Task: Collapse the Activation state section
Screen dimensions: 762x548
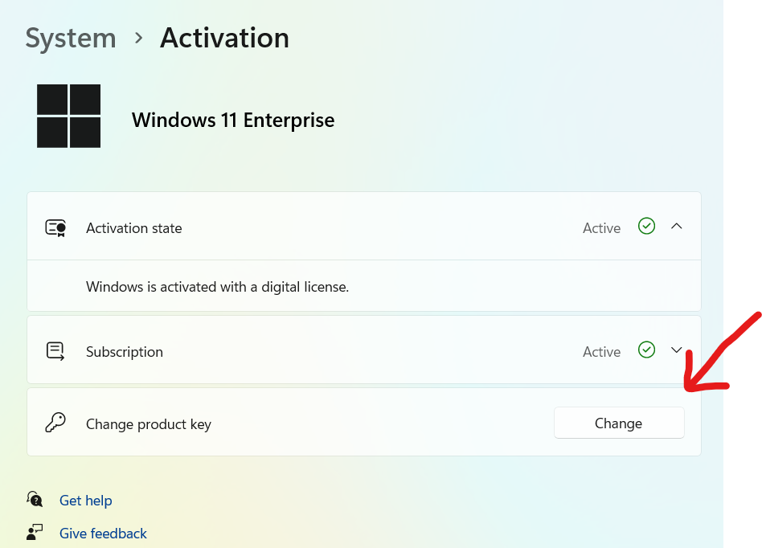Action: 677,227
